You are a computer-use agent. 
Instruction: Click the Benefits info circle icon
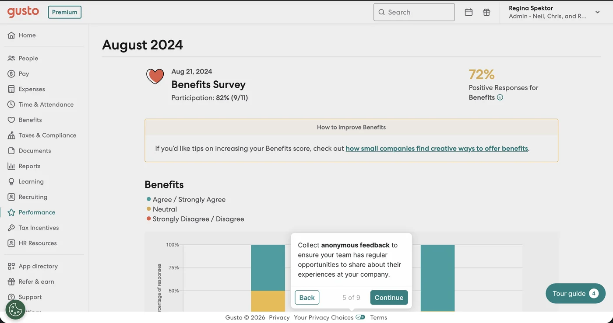(x=500, y=97)
